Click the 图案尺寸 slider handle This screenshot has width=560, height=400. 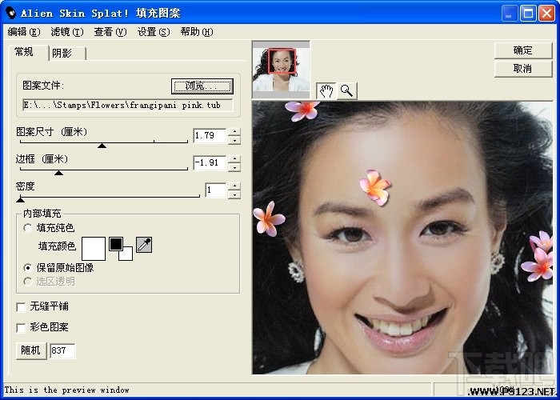pos(102,145)
